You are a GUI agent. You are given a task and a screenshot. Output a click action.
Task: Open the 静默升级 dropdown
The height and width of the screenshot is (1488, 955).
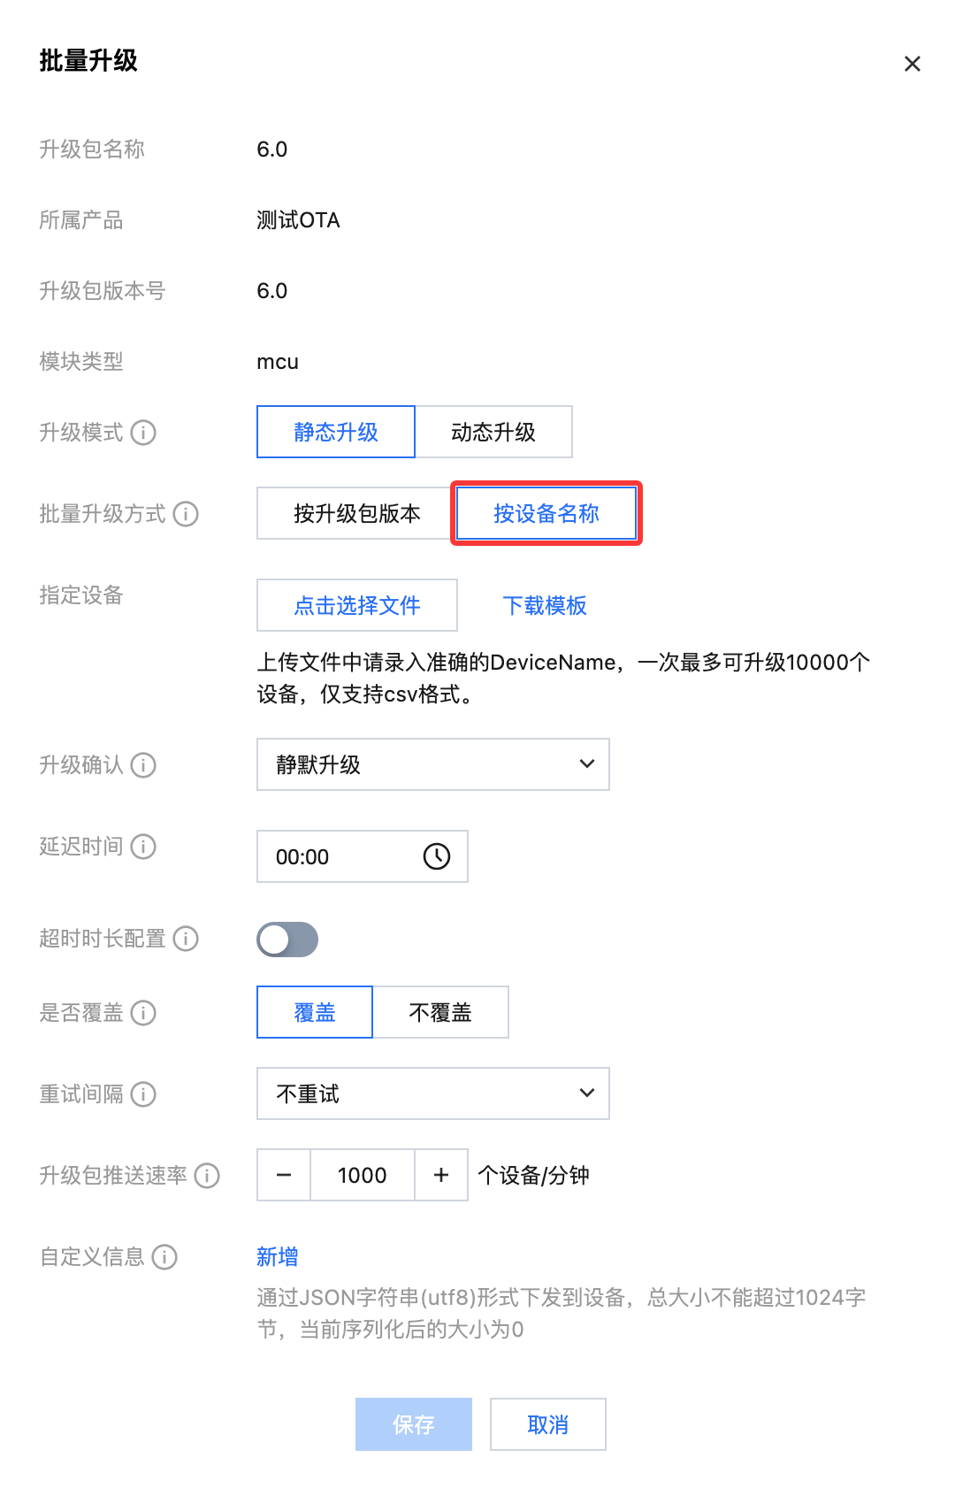pyautogui.click(x=432, y=764)
